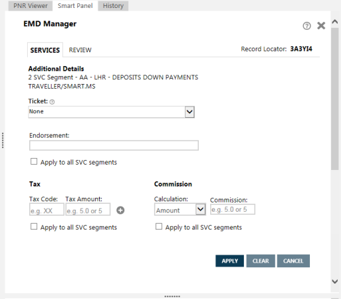
Task: Click scrollbar up arrow
Action: [x=335, y=22]
